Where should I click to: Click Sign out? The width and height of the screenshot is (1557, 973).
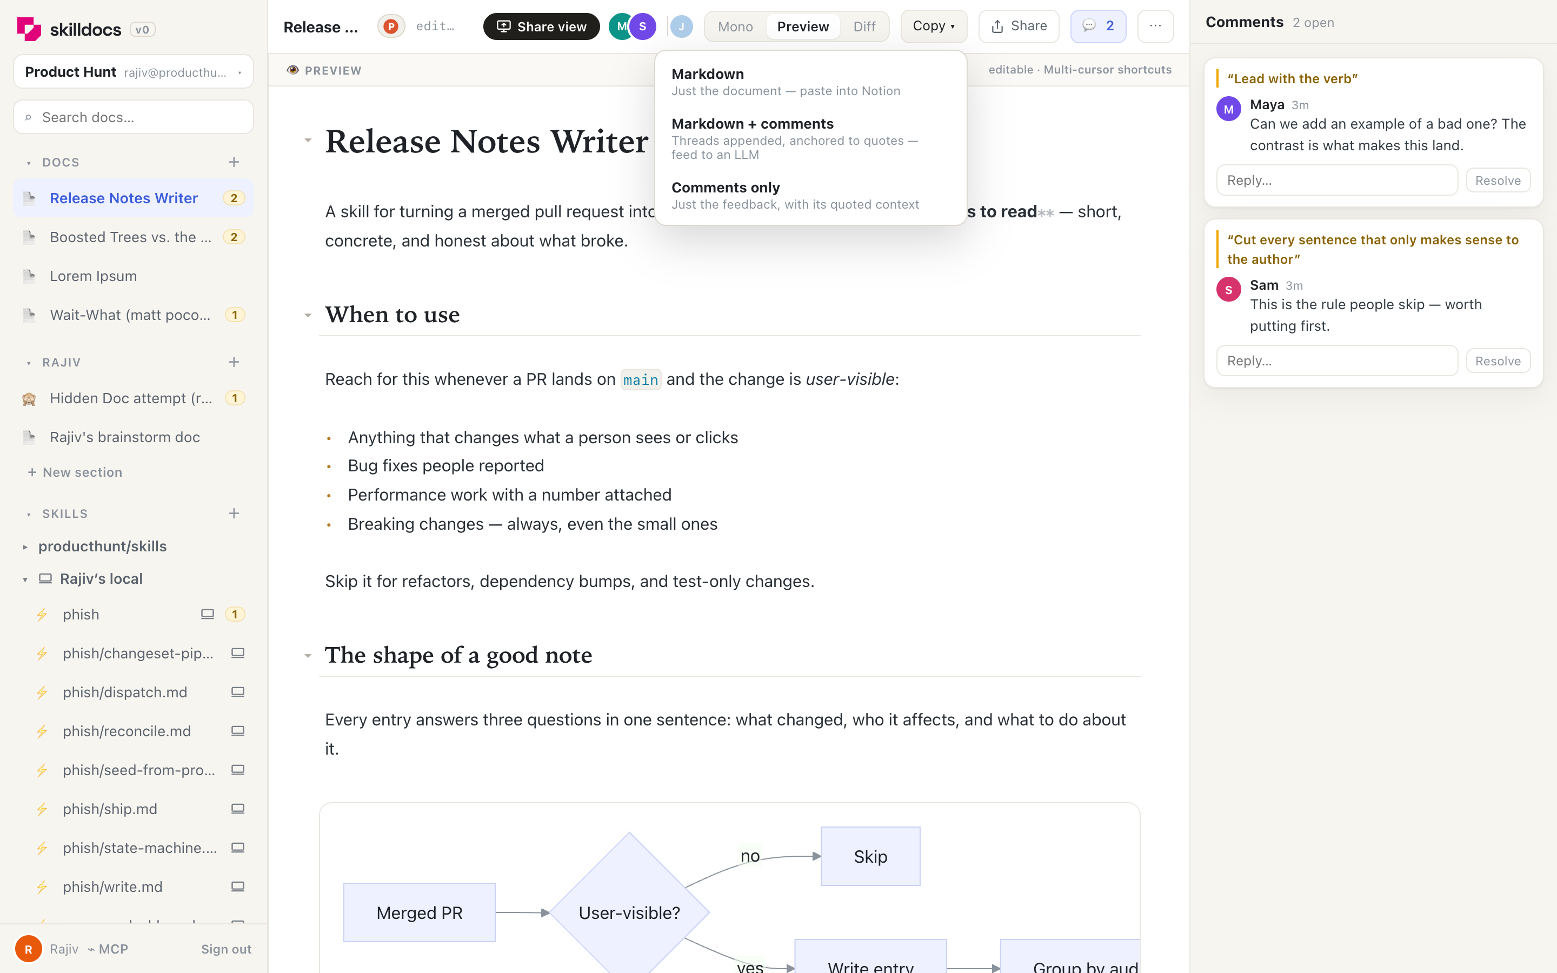226,949
